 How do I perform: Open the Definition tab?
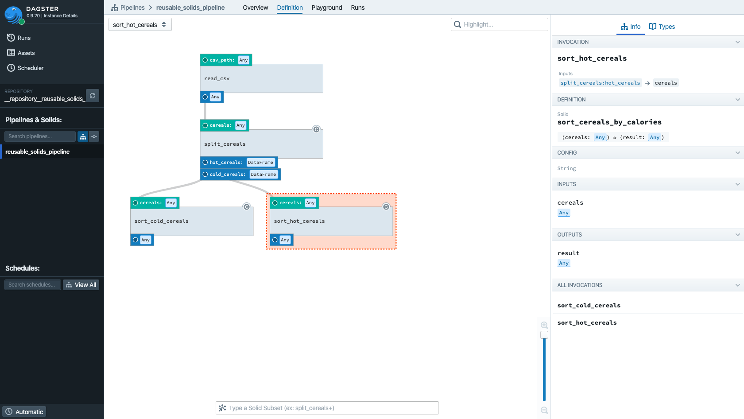290,8
